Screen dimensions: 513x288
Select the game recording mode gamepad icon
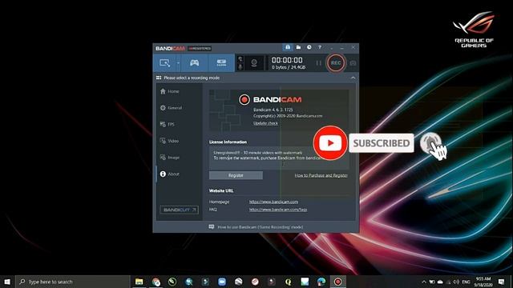tap(194, 62)
